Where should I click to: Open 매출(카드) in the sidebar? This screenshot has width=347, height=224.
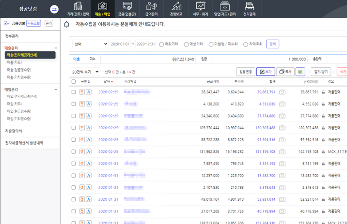pos(15,62)
